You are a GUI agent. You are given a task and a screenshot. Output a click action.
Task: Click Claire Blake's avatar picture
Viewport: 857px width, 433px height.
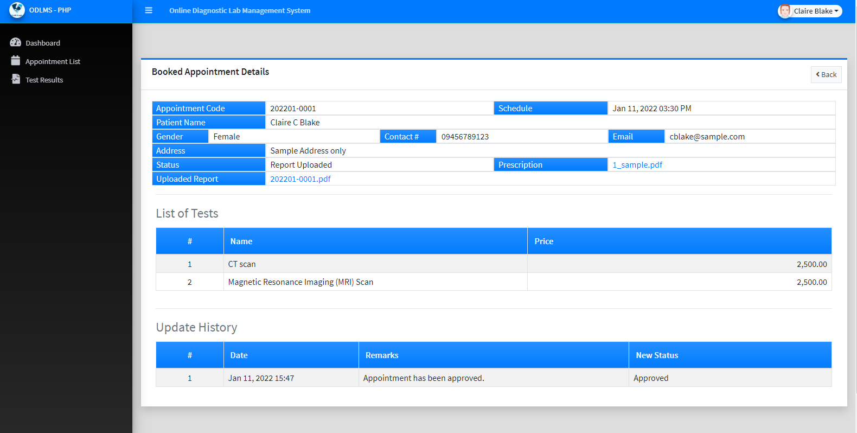785,11
